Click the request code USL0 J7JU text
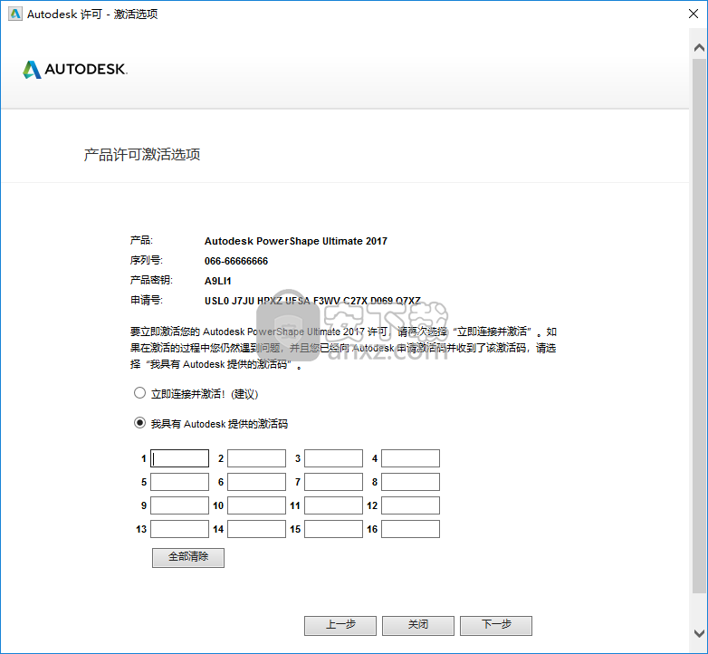This screenshot has height=654, width=708. (x=312, y=301)
